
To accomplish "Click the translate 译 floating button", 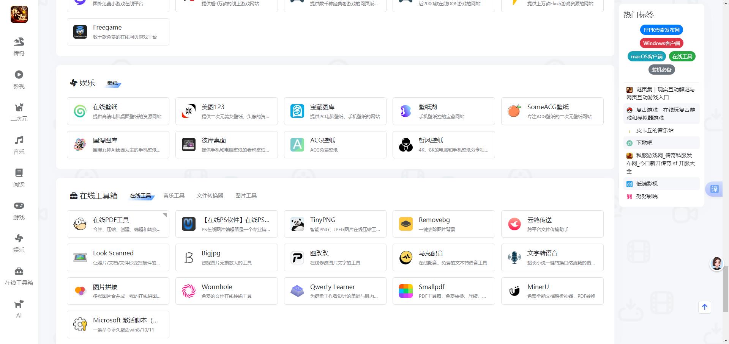I will tap(715, 189).
